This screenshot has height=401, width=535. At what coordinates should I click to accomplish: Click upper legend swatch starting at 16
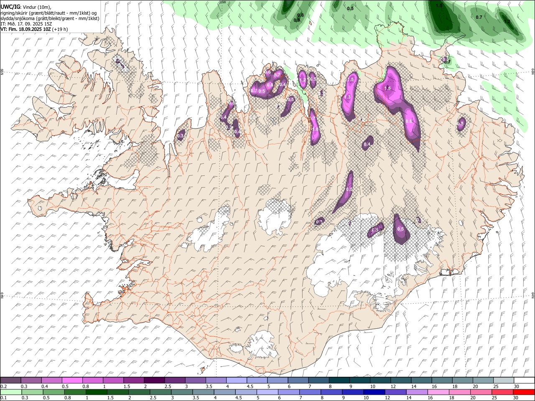441,380
